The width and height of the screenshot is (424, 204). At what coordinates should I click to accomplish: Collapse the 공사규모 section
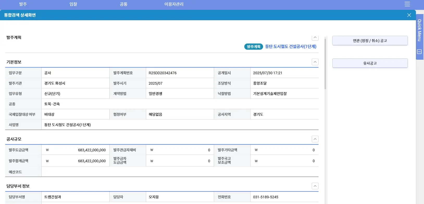point(315,139)
